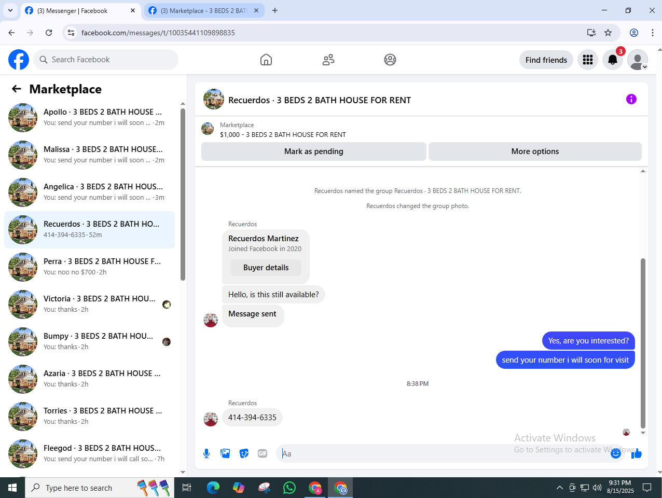The width and height of the screenshot is (662, 498).
Task: Open the Facebook logo home link
Action: (x=19, y=60)
